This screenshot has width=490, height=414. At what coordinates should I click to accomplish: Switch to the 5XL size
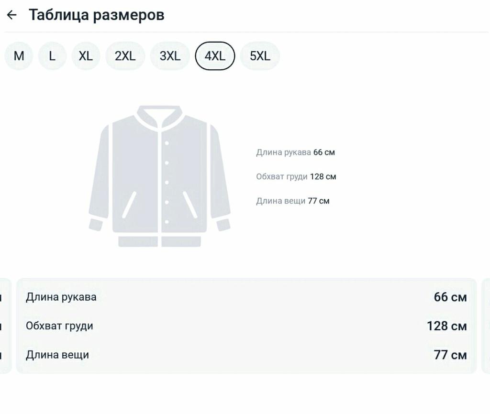tap(260, 56)
